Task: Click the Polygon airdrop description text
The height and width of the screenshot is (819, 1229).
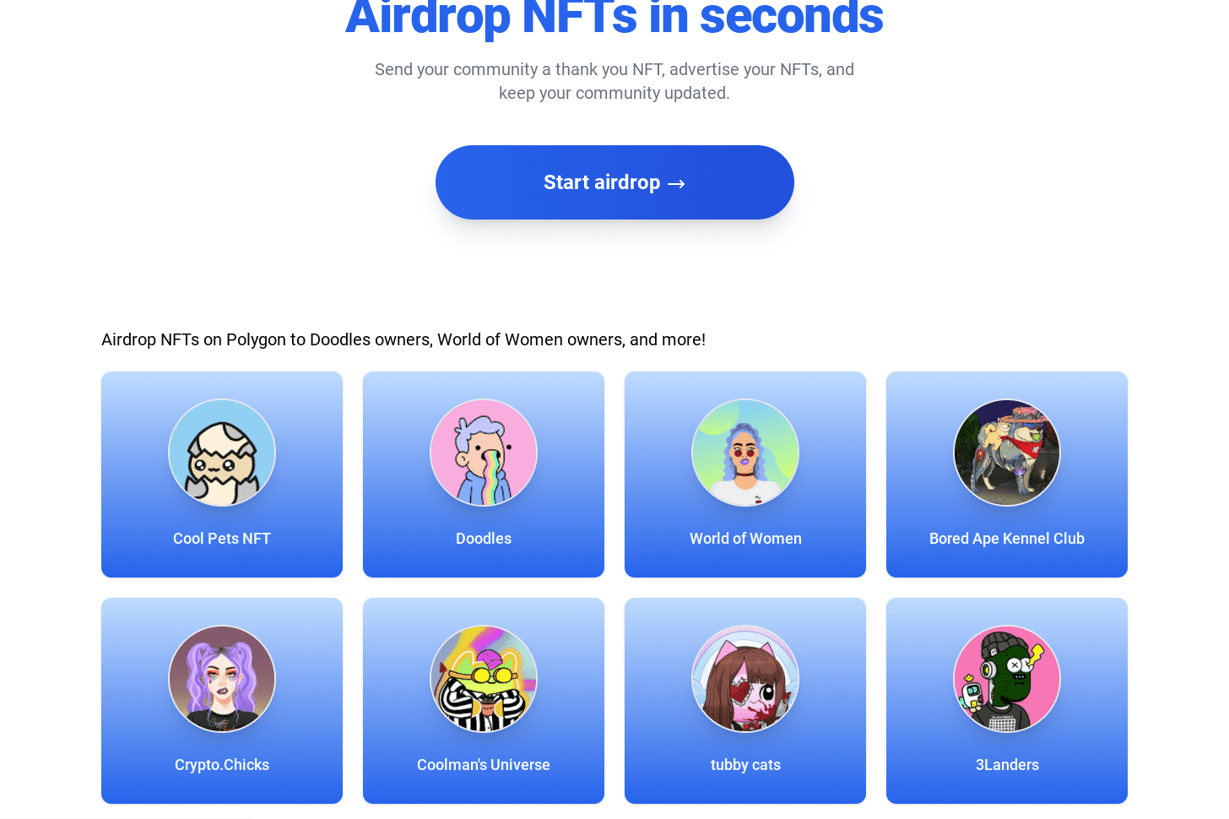Action: click(403, 339)
